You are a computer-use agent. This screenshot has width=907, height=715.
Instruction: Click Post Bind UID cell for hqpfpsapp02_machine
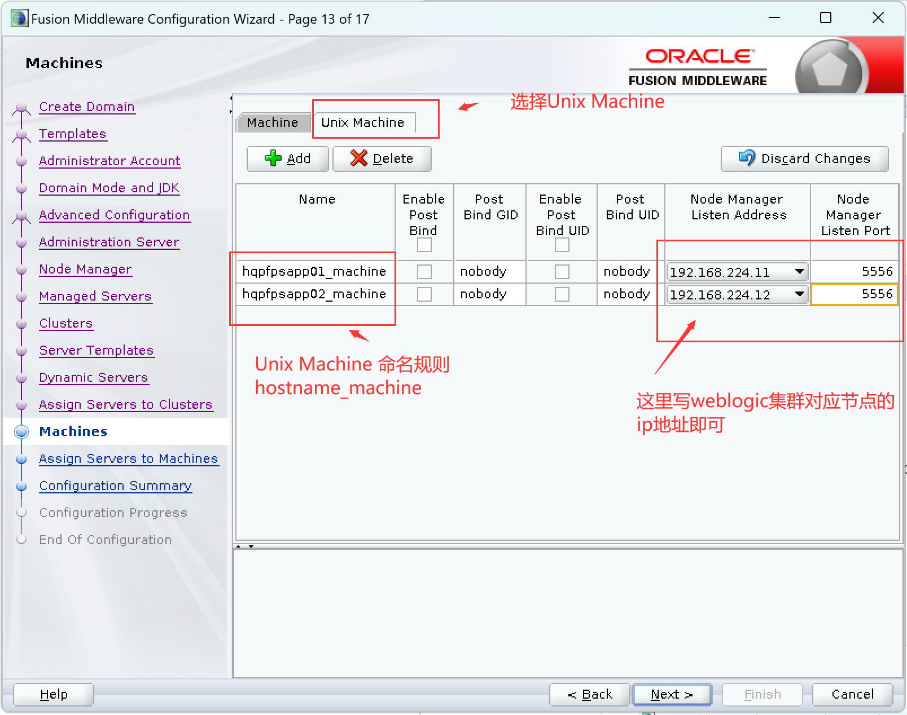pyautogui.click(x=631, y=294)
